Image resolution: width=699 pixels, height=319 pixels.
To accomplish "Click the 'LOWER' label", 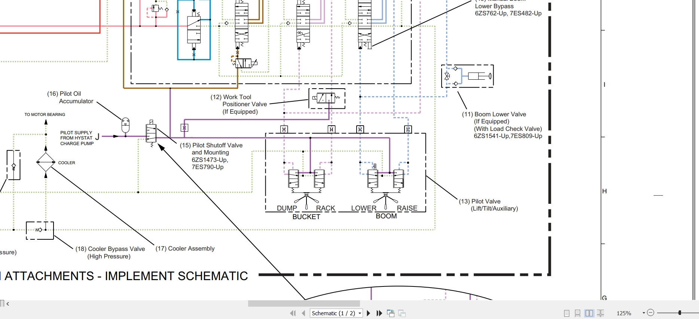I will (x=364, y=208).
